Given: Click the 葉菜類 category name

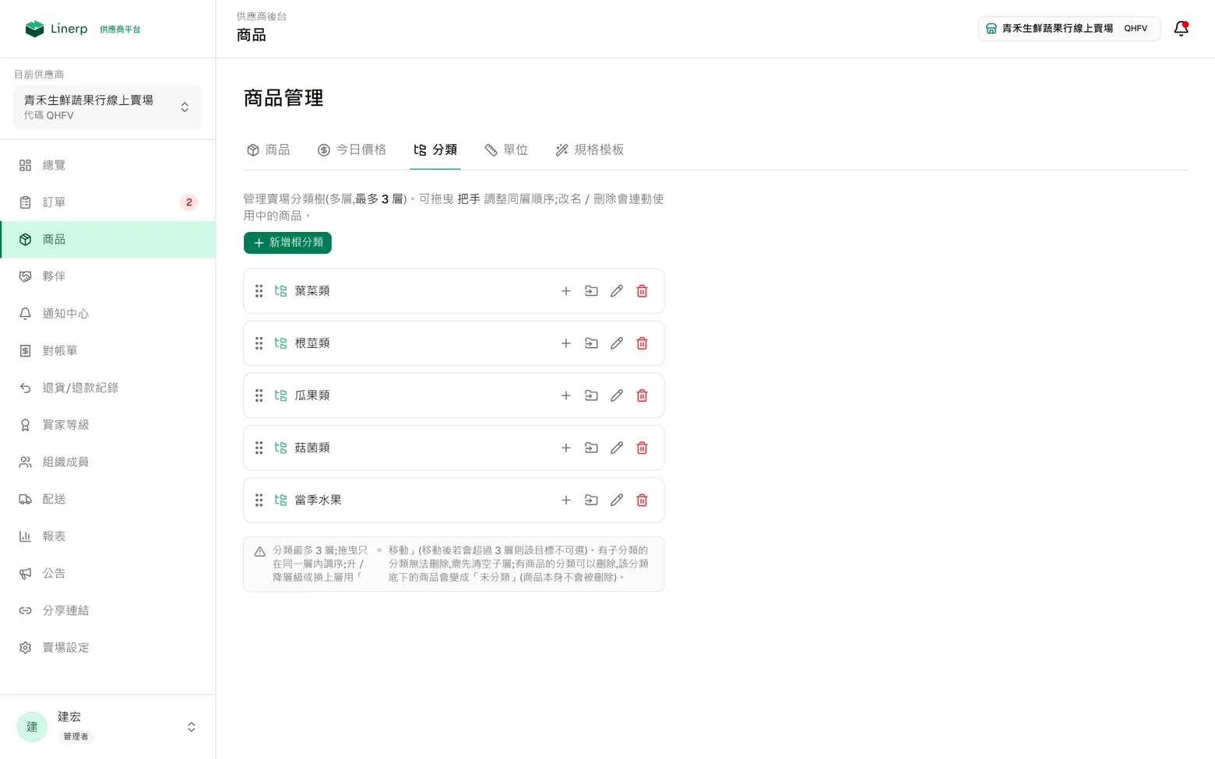Looking at the screenshot, I should click(312, 291).
